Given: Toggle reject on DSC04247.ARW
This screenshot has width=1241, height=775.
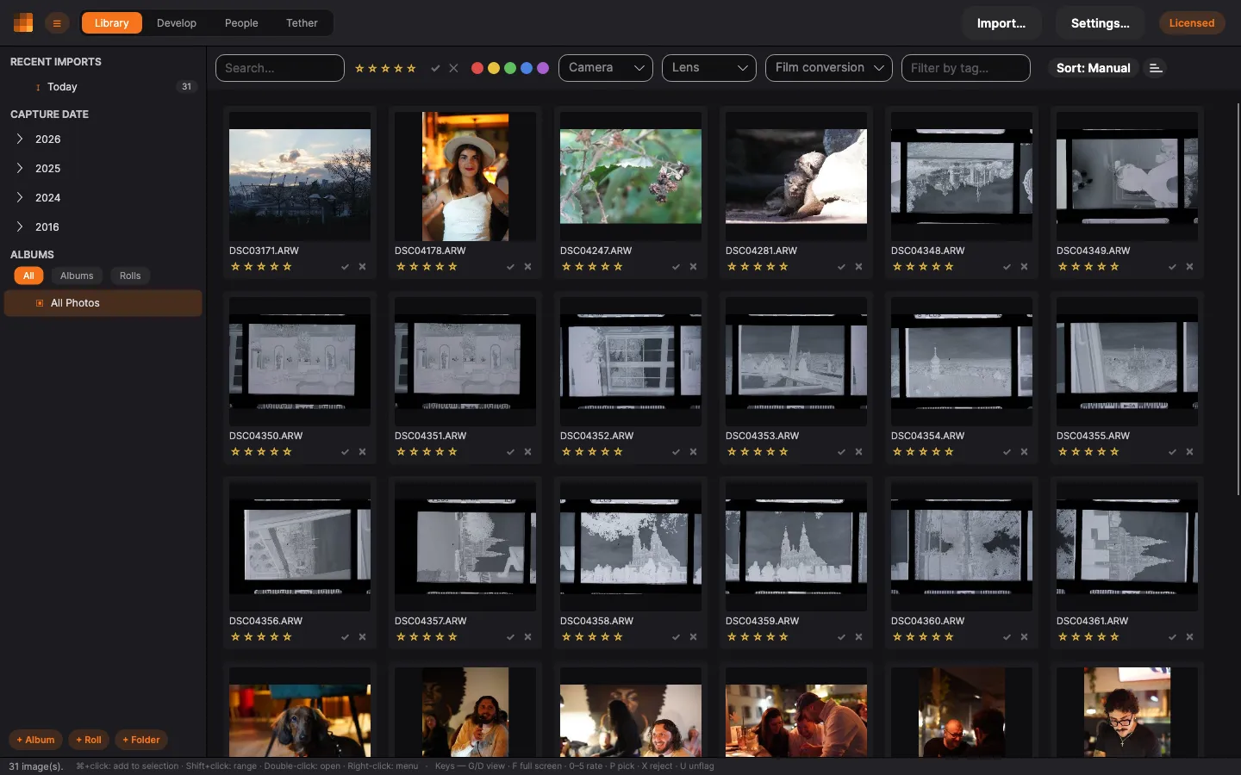Looking at the screenshot, I should point(693,267).
